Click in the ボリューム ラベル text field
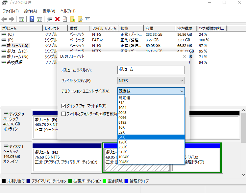Screen dimensions: 246x193 151,70
